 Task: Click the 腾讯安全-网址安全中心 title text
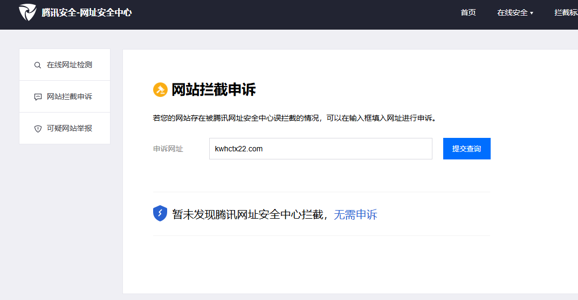click(x=87, y=12)
